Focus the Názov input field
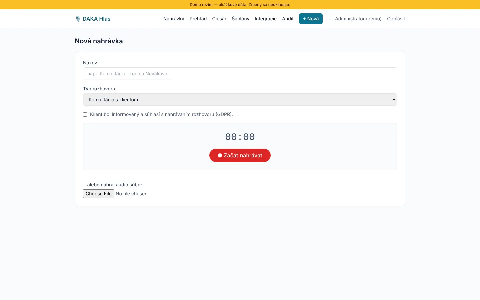This screenshot has height=300, width=480. (x=240, y=74)
